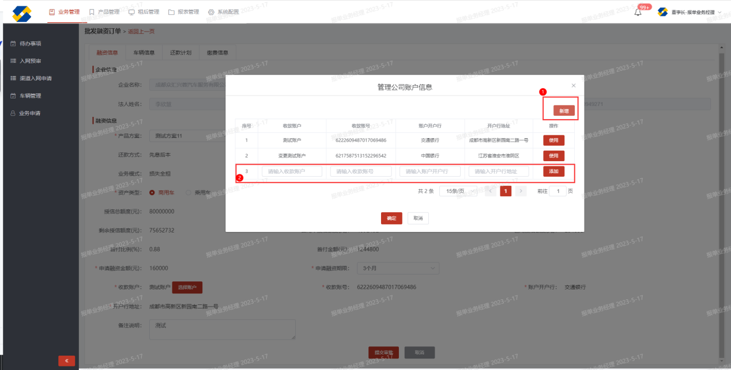Go to previous page arrow in pagination

click(490, 191)
